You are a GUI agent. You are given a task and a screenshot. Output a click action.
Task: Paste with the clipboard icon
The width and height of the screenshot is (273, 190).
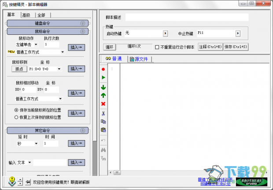(103, 130)
